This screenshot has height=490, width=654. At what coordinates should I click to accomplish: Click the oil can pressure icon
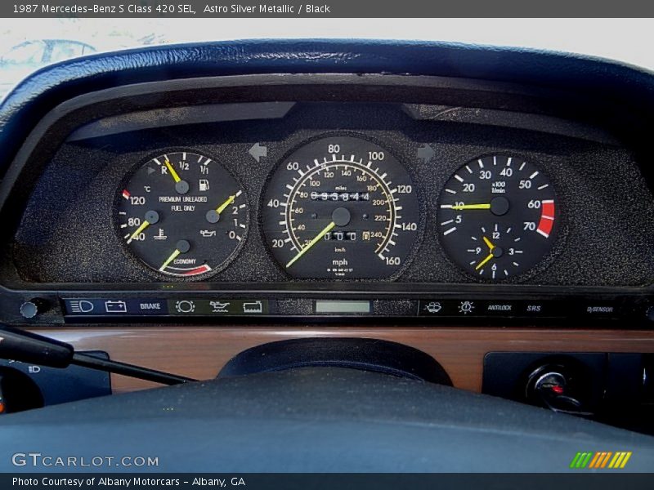(x=208, y=233)
